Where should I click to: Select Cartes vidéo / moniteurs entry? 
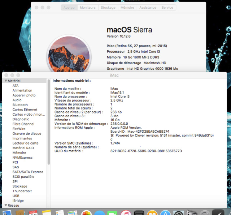[29, 115]
